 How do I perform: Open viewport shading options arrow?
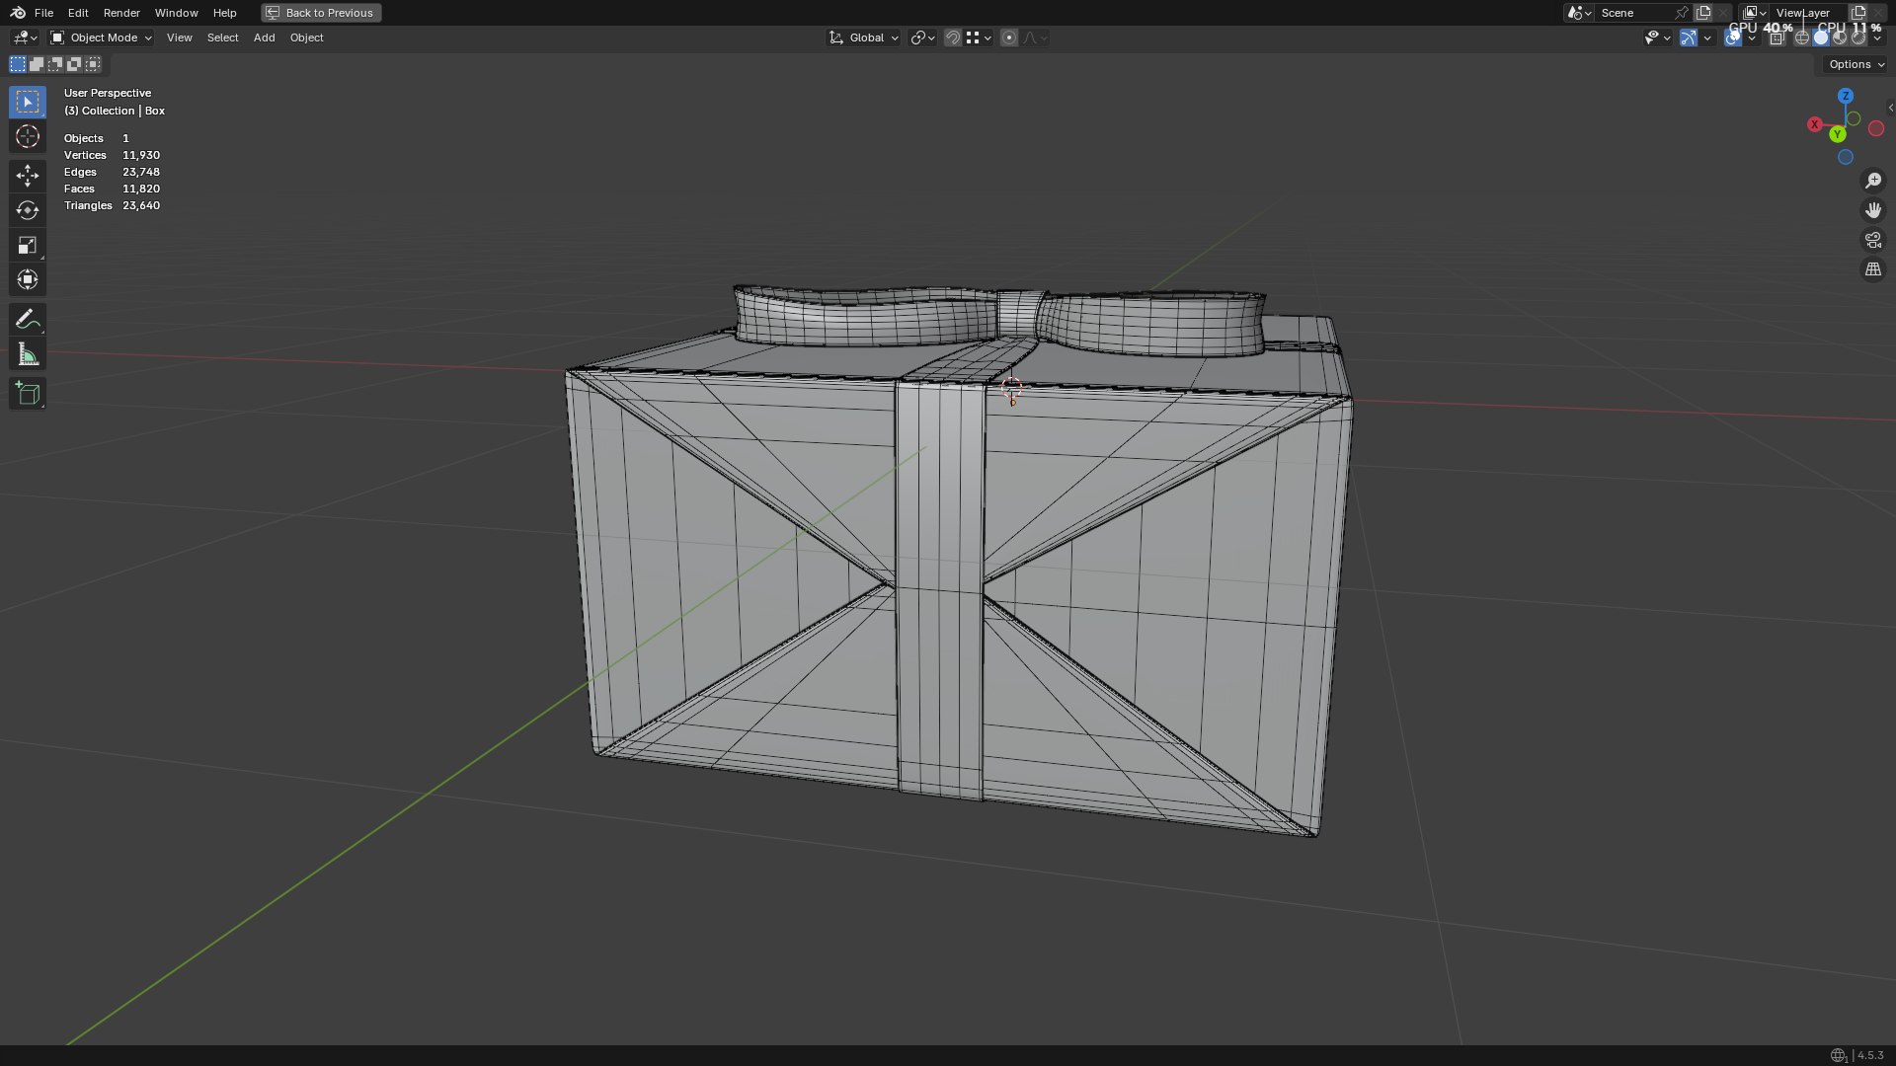tap(1877, 38)
